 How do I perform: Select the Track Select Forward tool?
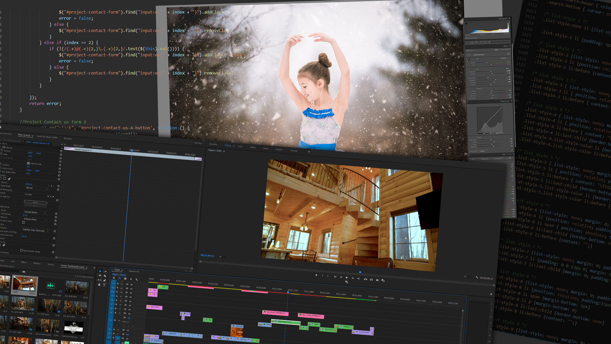pyautogui.click(x=105, y=271)
